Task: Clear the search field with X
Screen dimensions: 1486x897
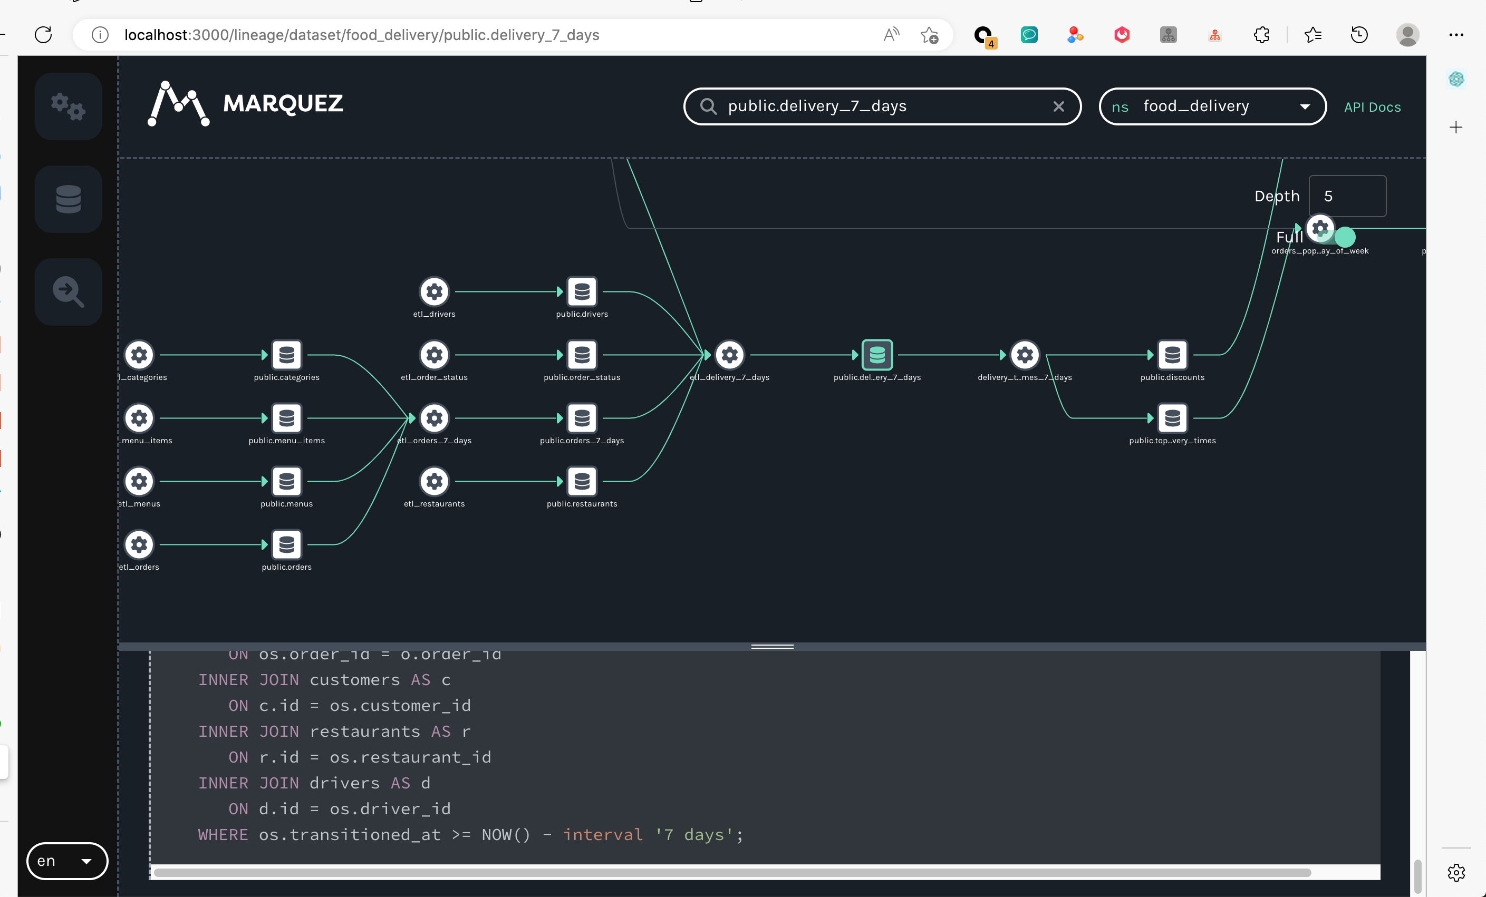Action: tap(1058, 106)
